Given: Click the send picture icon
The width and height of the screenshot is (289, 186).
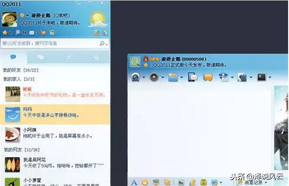Looking at the screenshot, I should 181,182.
